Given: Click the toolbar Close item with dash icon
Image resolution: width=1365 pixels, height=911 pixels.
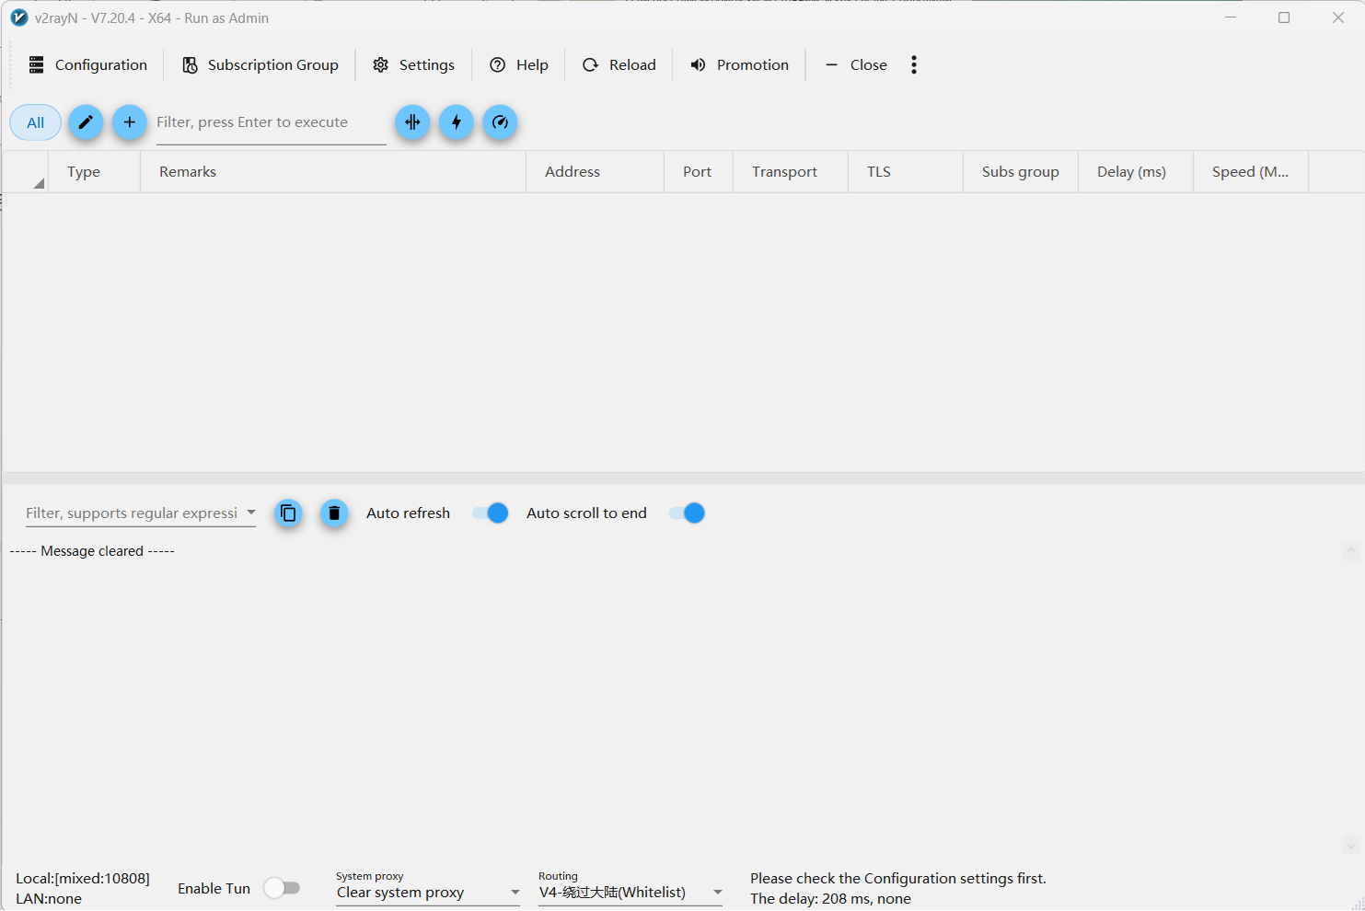Looking at the screenshot, I should pyautogui.click(x=856, y=64).
